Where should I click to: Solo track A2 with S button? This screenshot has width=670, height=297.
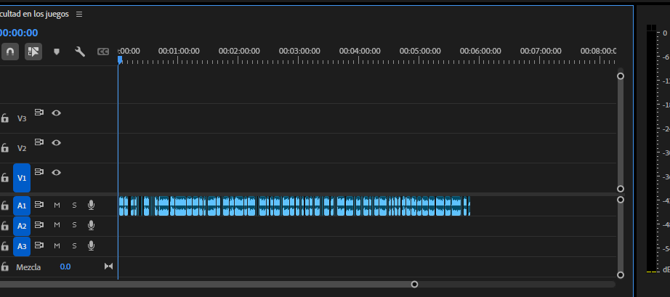point(74,225)
